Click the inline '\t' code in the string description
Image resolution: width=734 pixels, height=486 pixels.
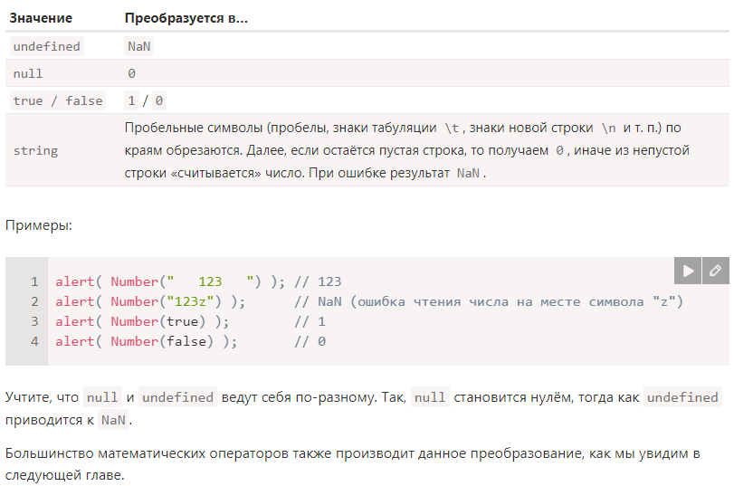[453, 128]
